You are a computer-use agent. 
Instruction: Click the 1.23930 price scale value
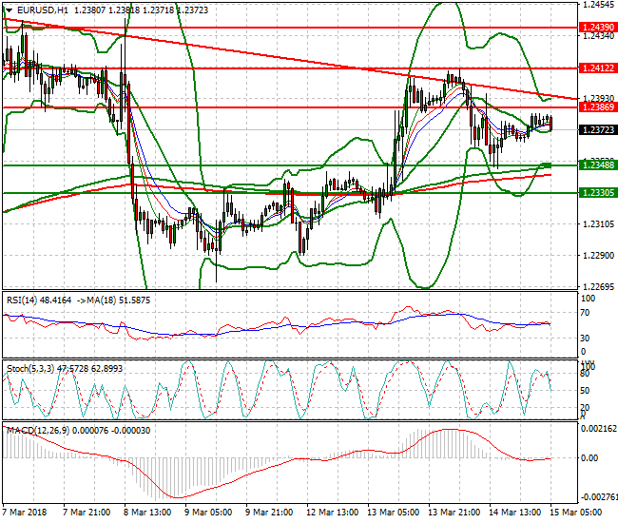[598, 98]
